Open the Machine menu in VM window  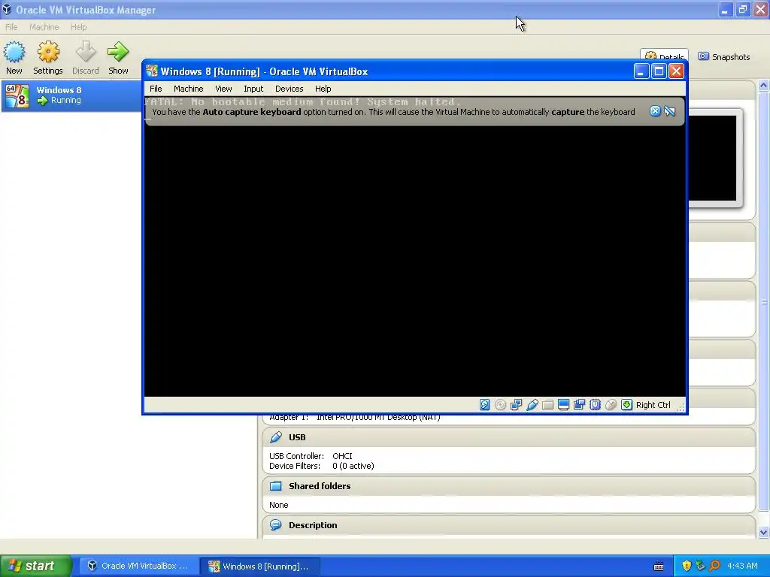tap(189, 89)
